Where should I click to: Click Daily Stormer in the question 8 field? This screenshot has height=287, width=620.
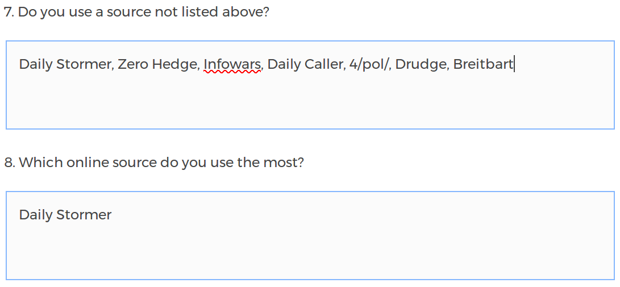click(65, 215)
